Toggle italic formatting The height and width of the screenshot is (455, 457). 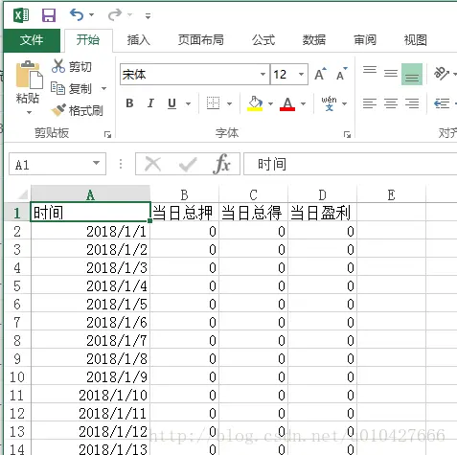150,103
